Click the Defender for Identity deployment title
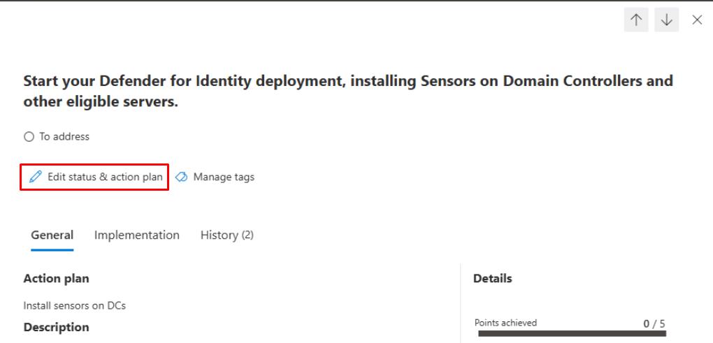This screenshot has width=713, height=343. [x=347, y=91]
